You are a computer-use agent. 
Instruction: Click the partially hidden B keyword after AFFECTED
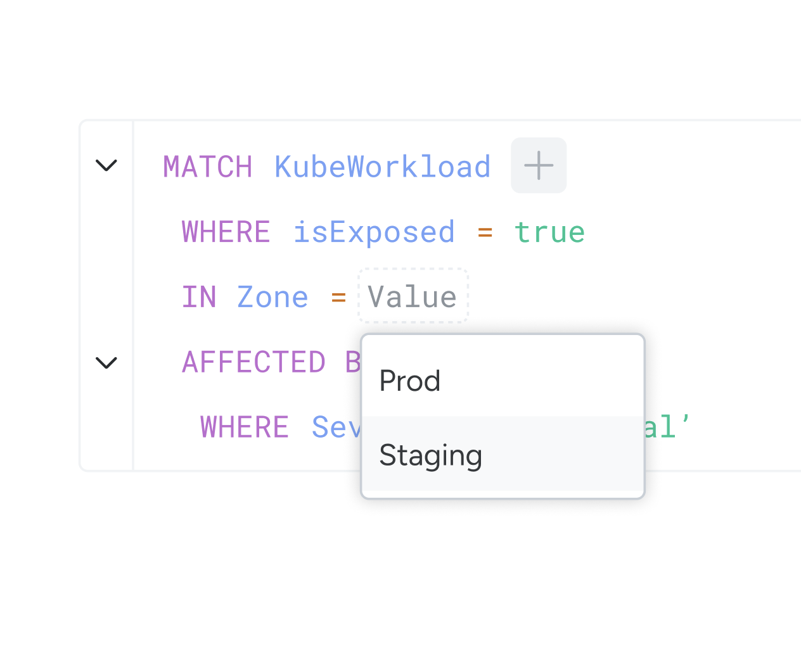[353, 362]
